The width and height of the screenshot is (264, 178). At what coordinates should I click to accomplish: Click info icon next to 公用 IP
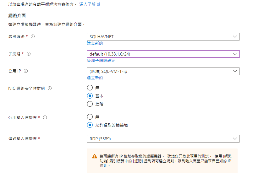click(x=26, y=71)
